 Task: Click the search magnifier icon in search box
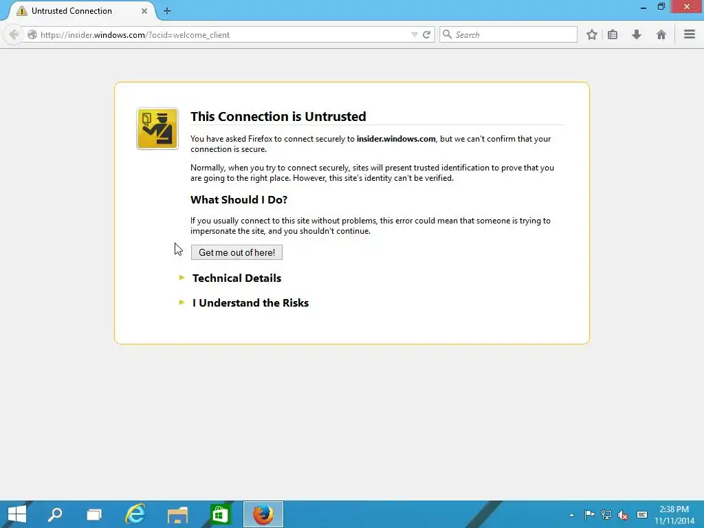coord(447,34)
